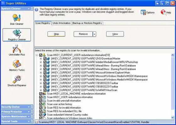Collapse the HKEY_CURRENT_USER redundance tree node
Image resolution: width=176 pixels, height=125 pixels.
(36, 55)
